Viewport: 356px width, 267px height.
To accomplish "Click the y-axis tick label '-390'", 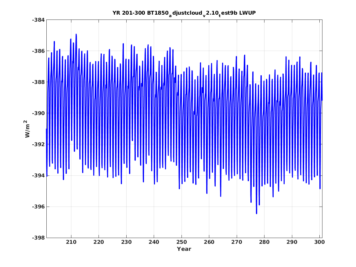I will pyautogui.click(x=38, y=113).
